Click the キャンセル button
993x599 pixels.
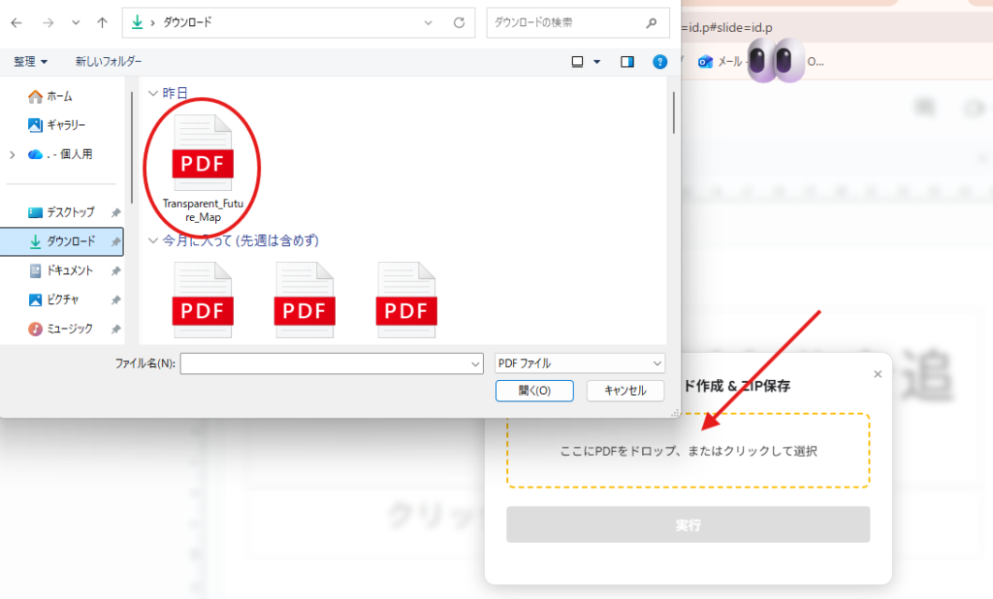coord(625,391)
